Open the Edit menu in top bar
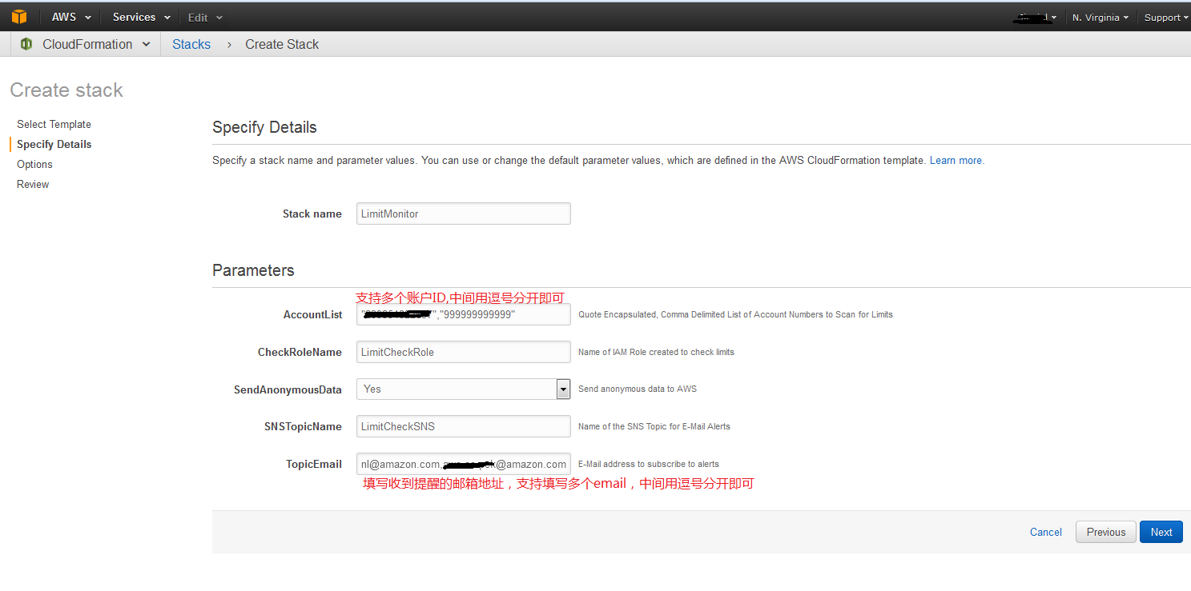The width and height of the screenshot is (1191, 591). click(x=205, y=17)
